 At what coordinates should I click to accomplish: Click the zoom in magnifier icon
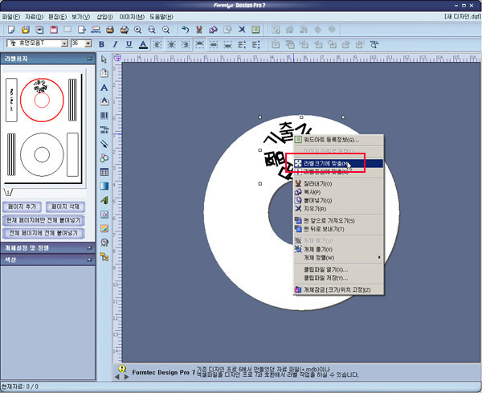137,29
